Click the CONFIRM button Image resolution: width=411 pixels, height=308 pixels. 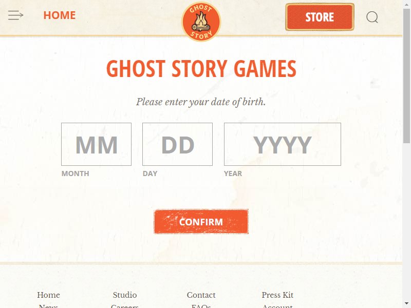(201, 222)
